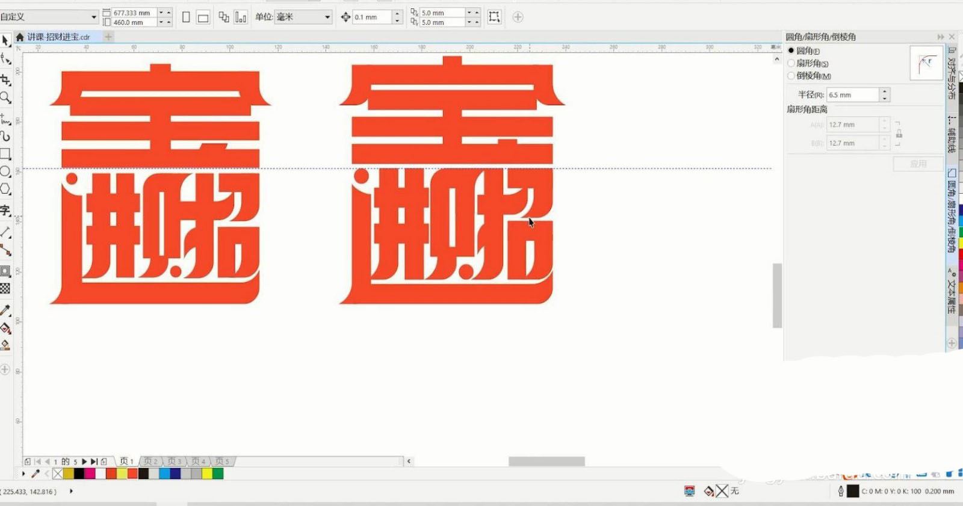Screen dimensions: 963x506
Task: Select the Shape edit tool
Action: click(5, 59)
